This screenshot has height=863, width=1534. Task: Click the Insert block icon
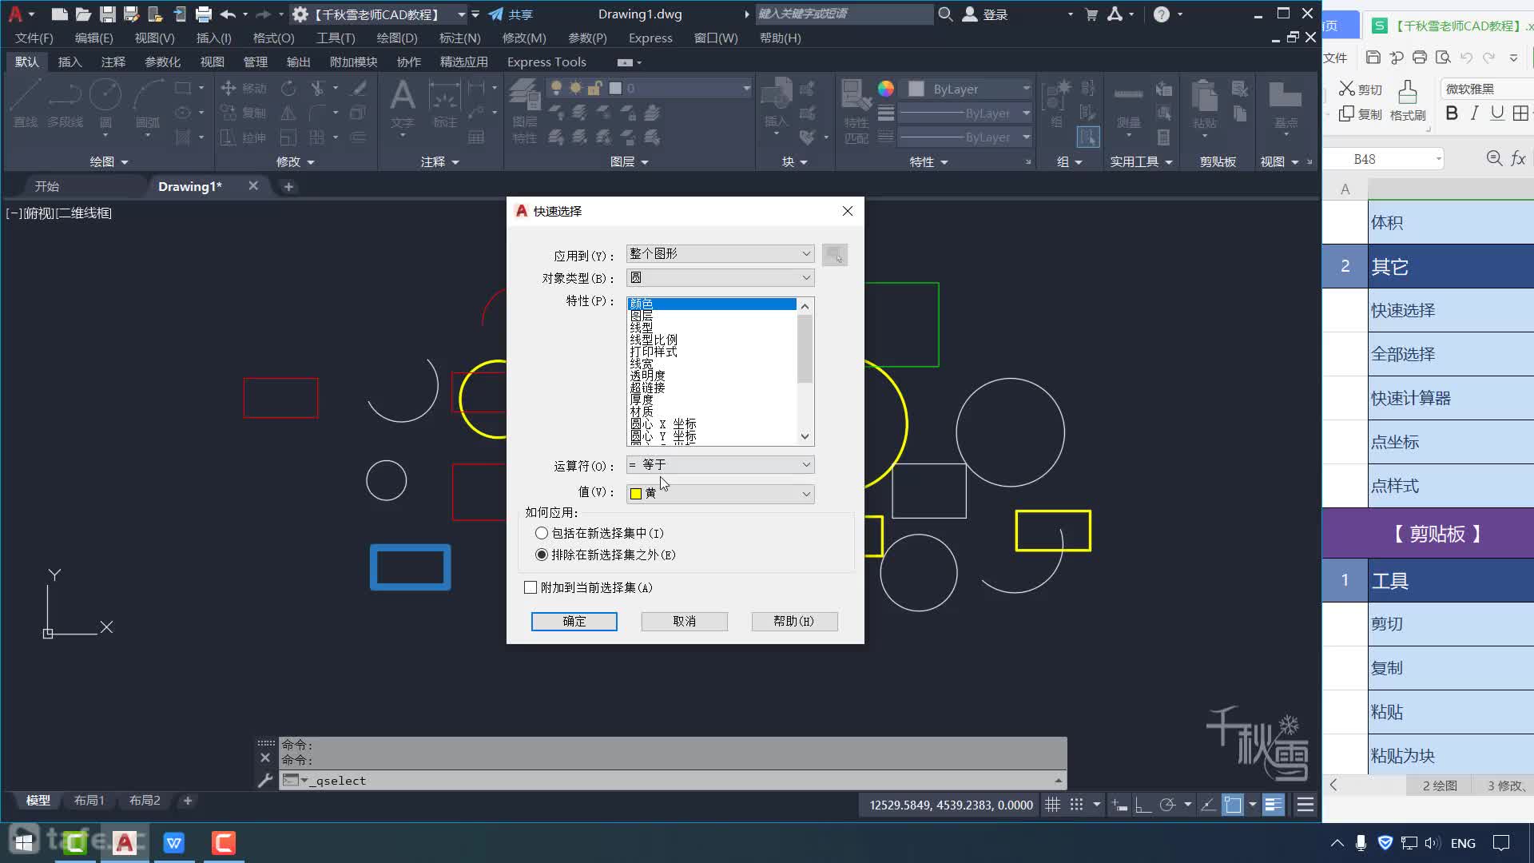pos(777,105)
